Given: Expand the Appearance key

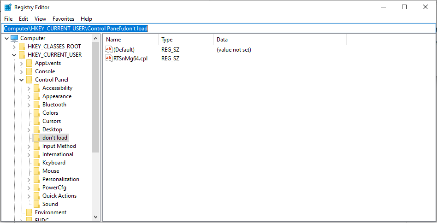Looking at the screenshot, I should tap(29, 97).
